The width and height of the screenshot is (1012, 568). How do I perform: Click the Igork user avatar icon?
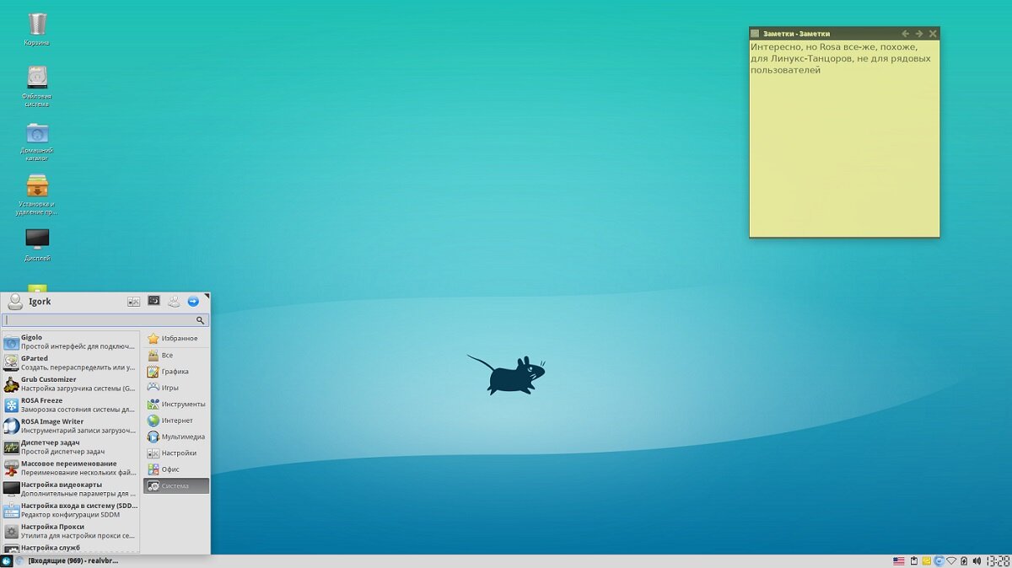15,302
